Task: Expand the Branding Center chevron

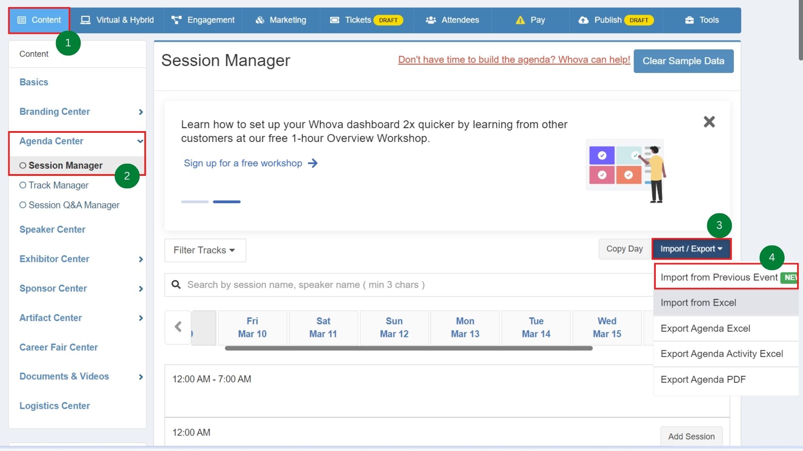Action: [141, 112]
